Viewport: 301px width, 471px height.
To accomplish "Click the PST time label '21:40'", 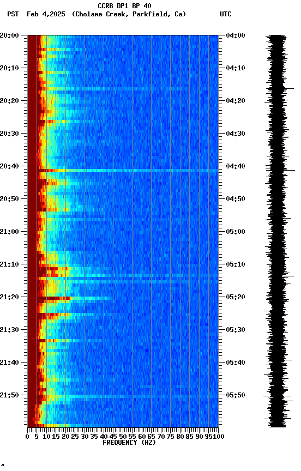I will (x=9, y=363).
